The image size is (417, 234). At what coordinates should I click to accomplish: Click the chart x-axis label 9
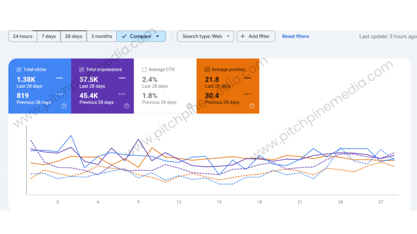pos(138,202)
